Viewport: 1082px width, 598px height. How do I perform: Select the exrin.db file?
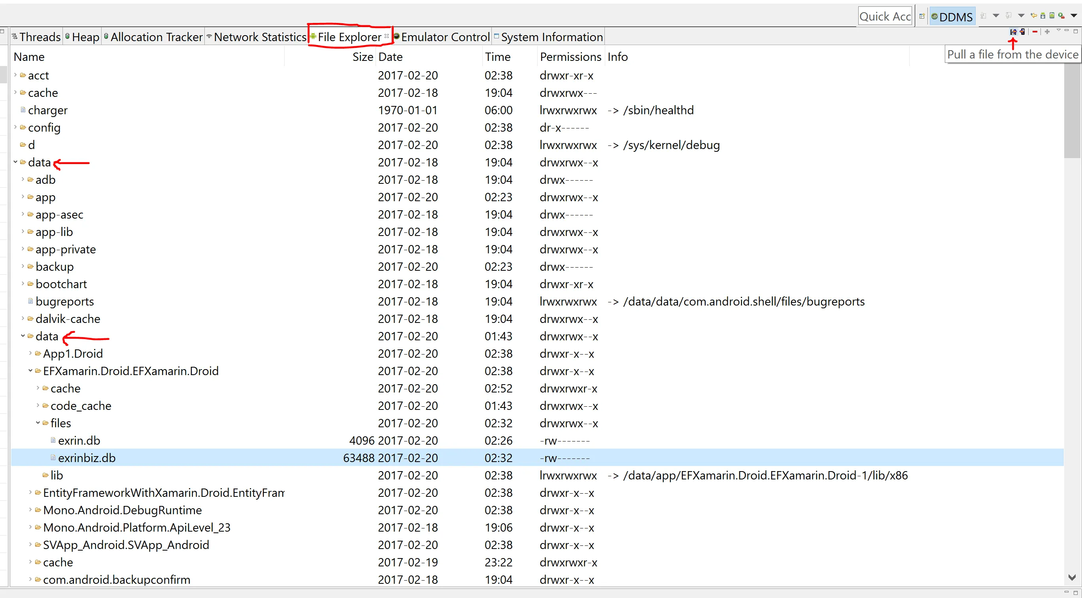click(79, 441)
